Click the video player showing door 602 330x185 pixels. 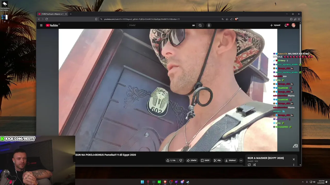168,90
